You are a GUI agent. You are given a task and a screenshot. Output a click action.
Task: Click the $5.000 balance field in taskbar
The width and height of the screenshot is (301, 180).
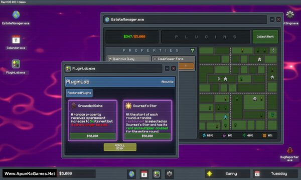(76, 173)
